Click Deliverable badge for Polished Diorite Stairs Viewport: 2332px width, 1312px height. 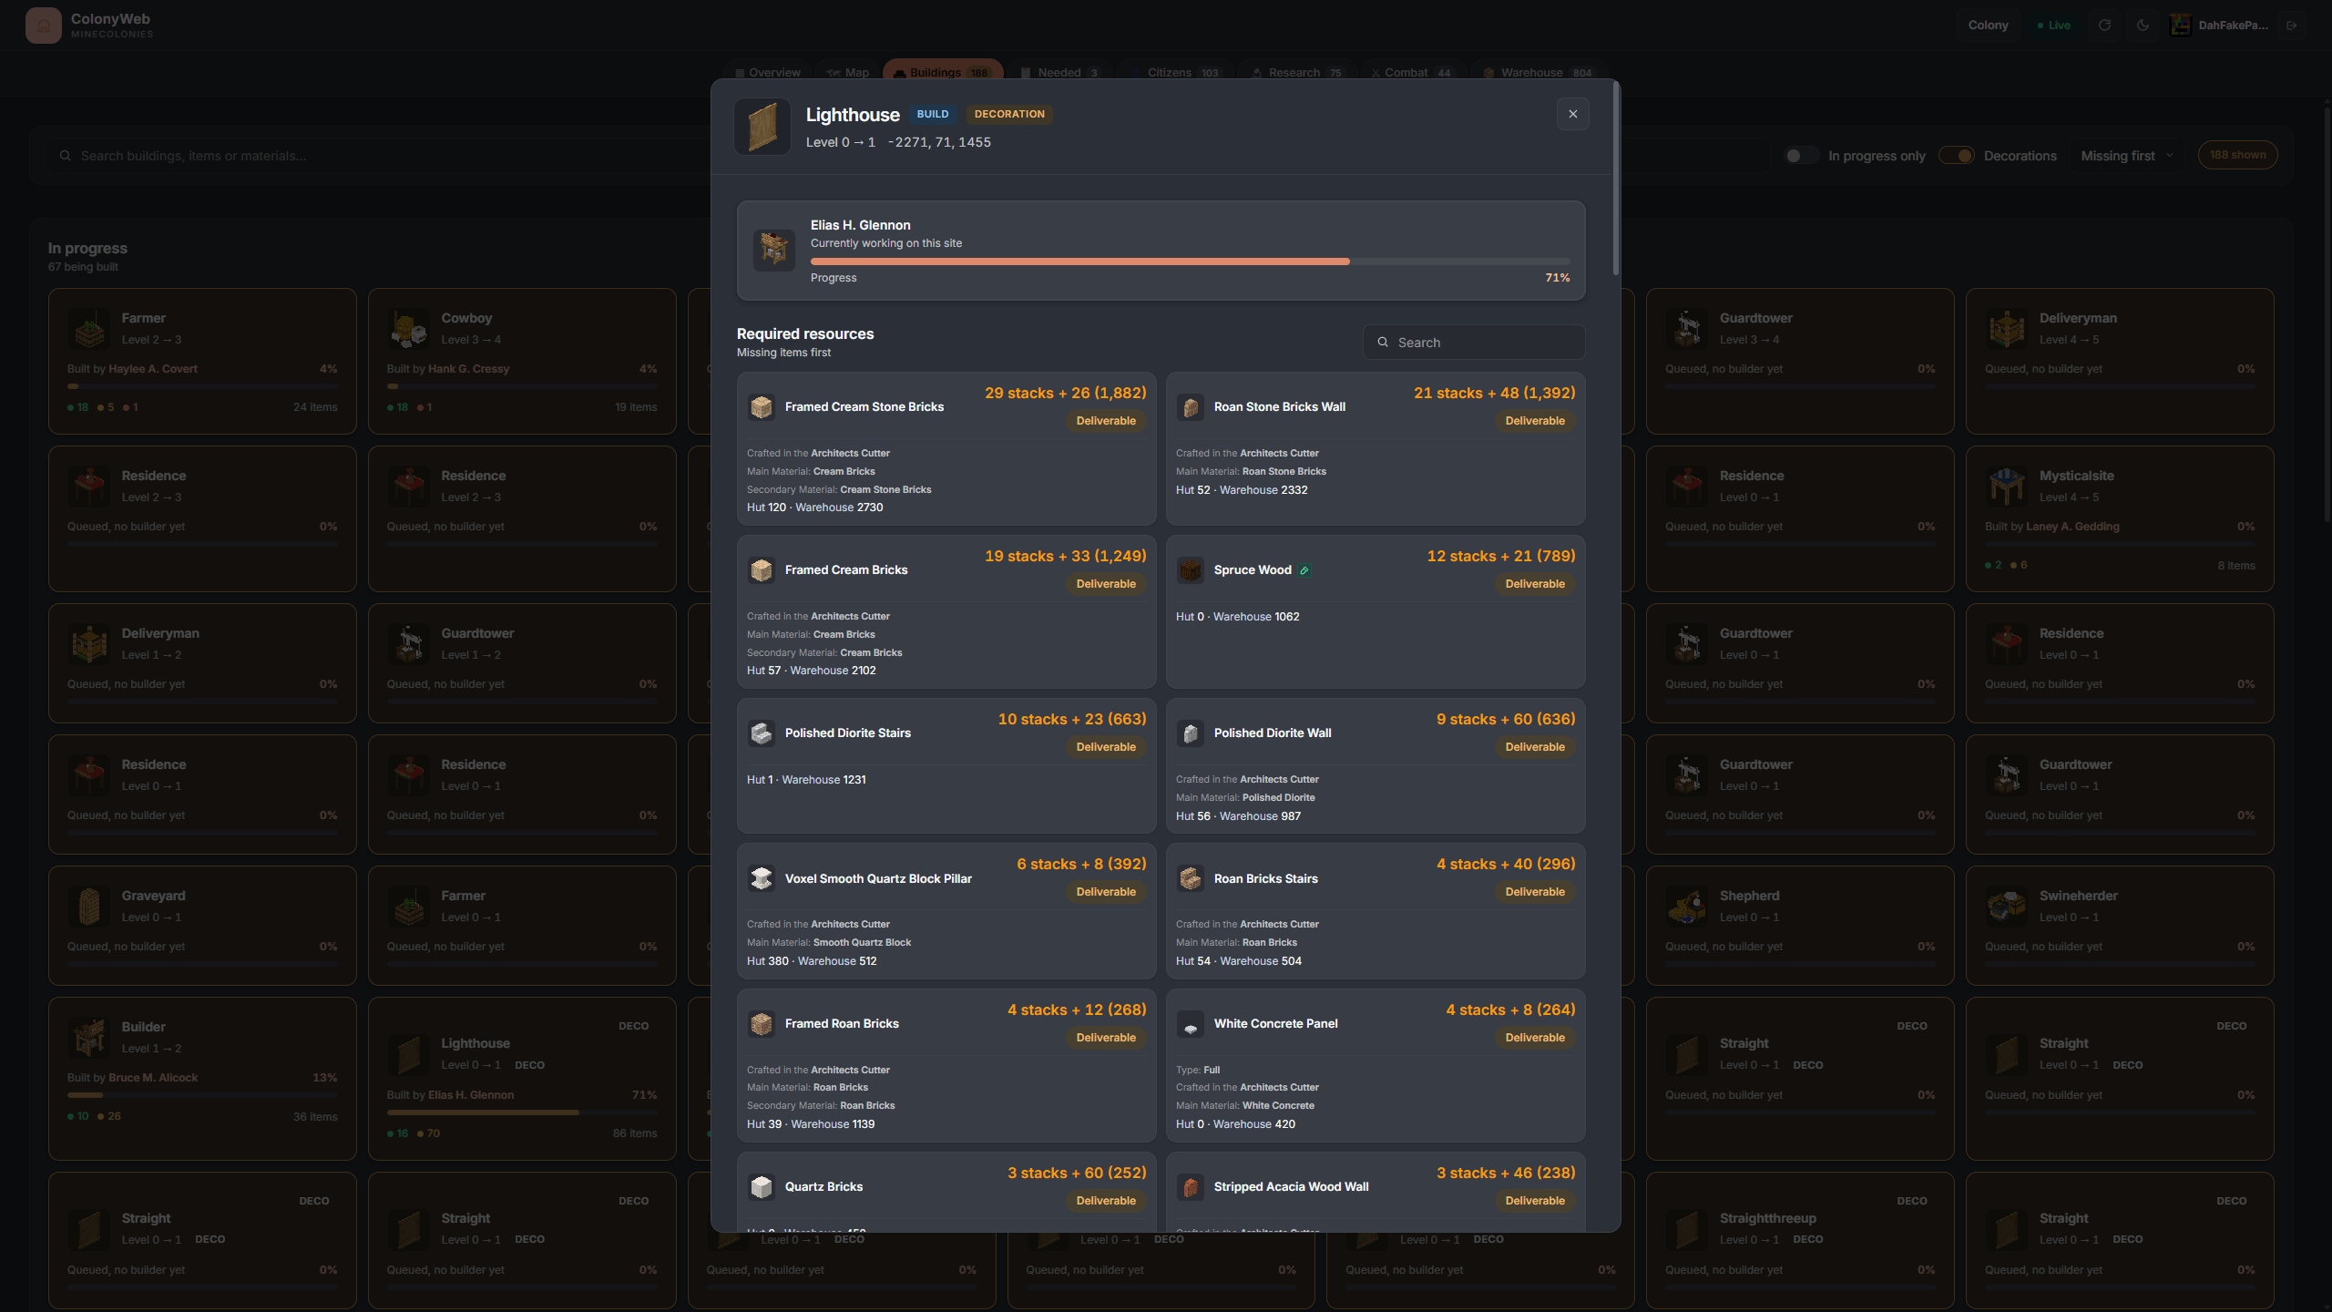(1106, 747)
